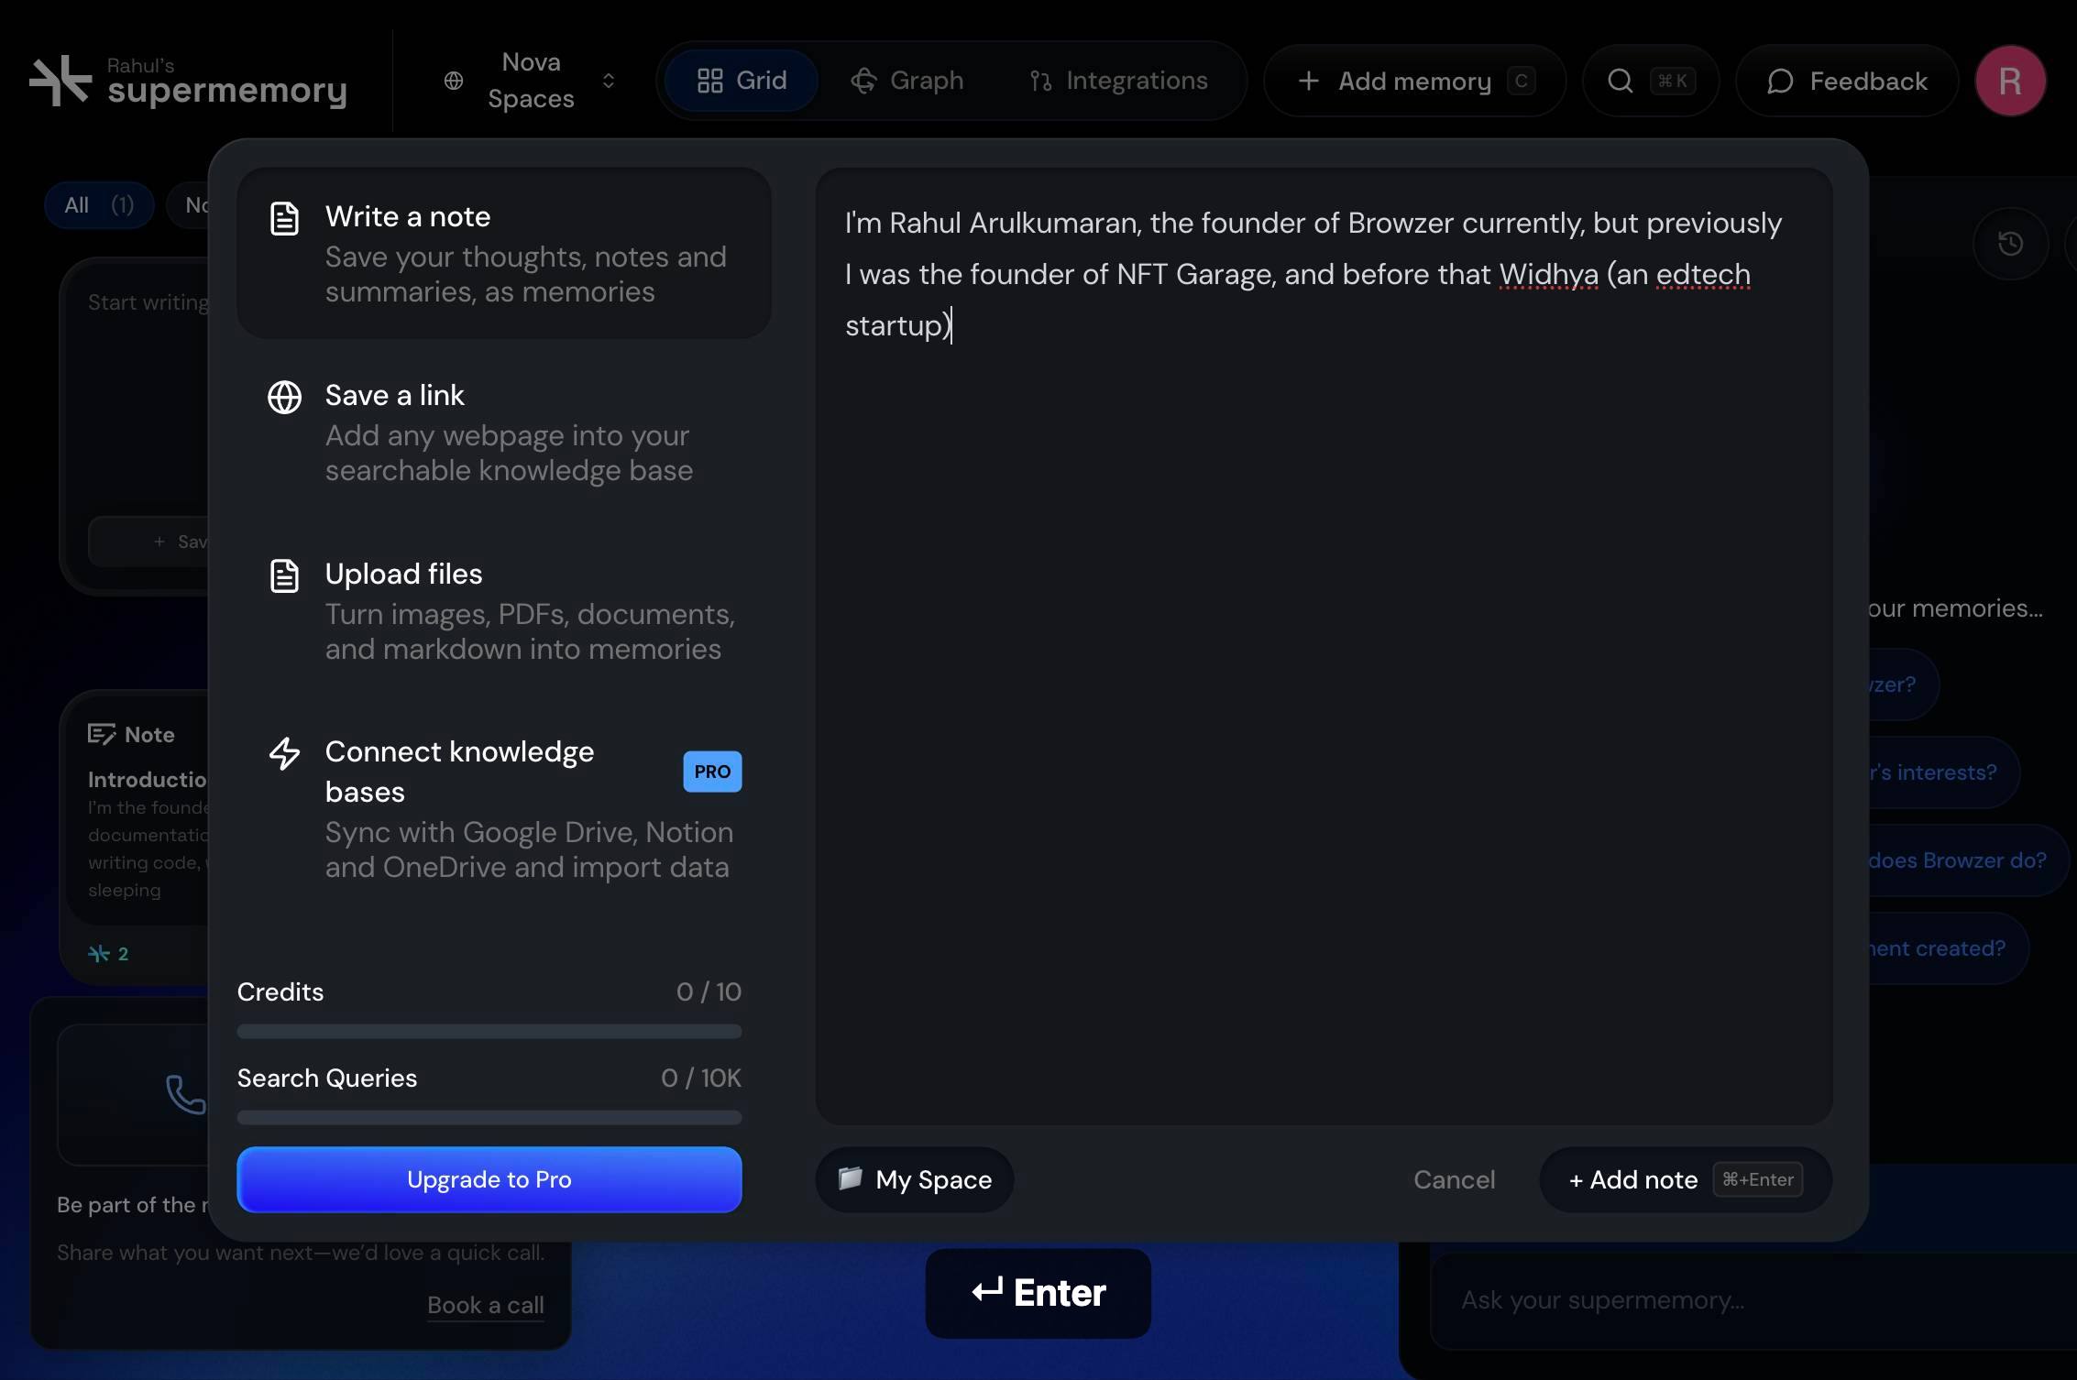Click the 0 / 10K search queries value

701,1078
